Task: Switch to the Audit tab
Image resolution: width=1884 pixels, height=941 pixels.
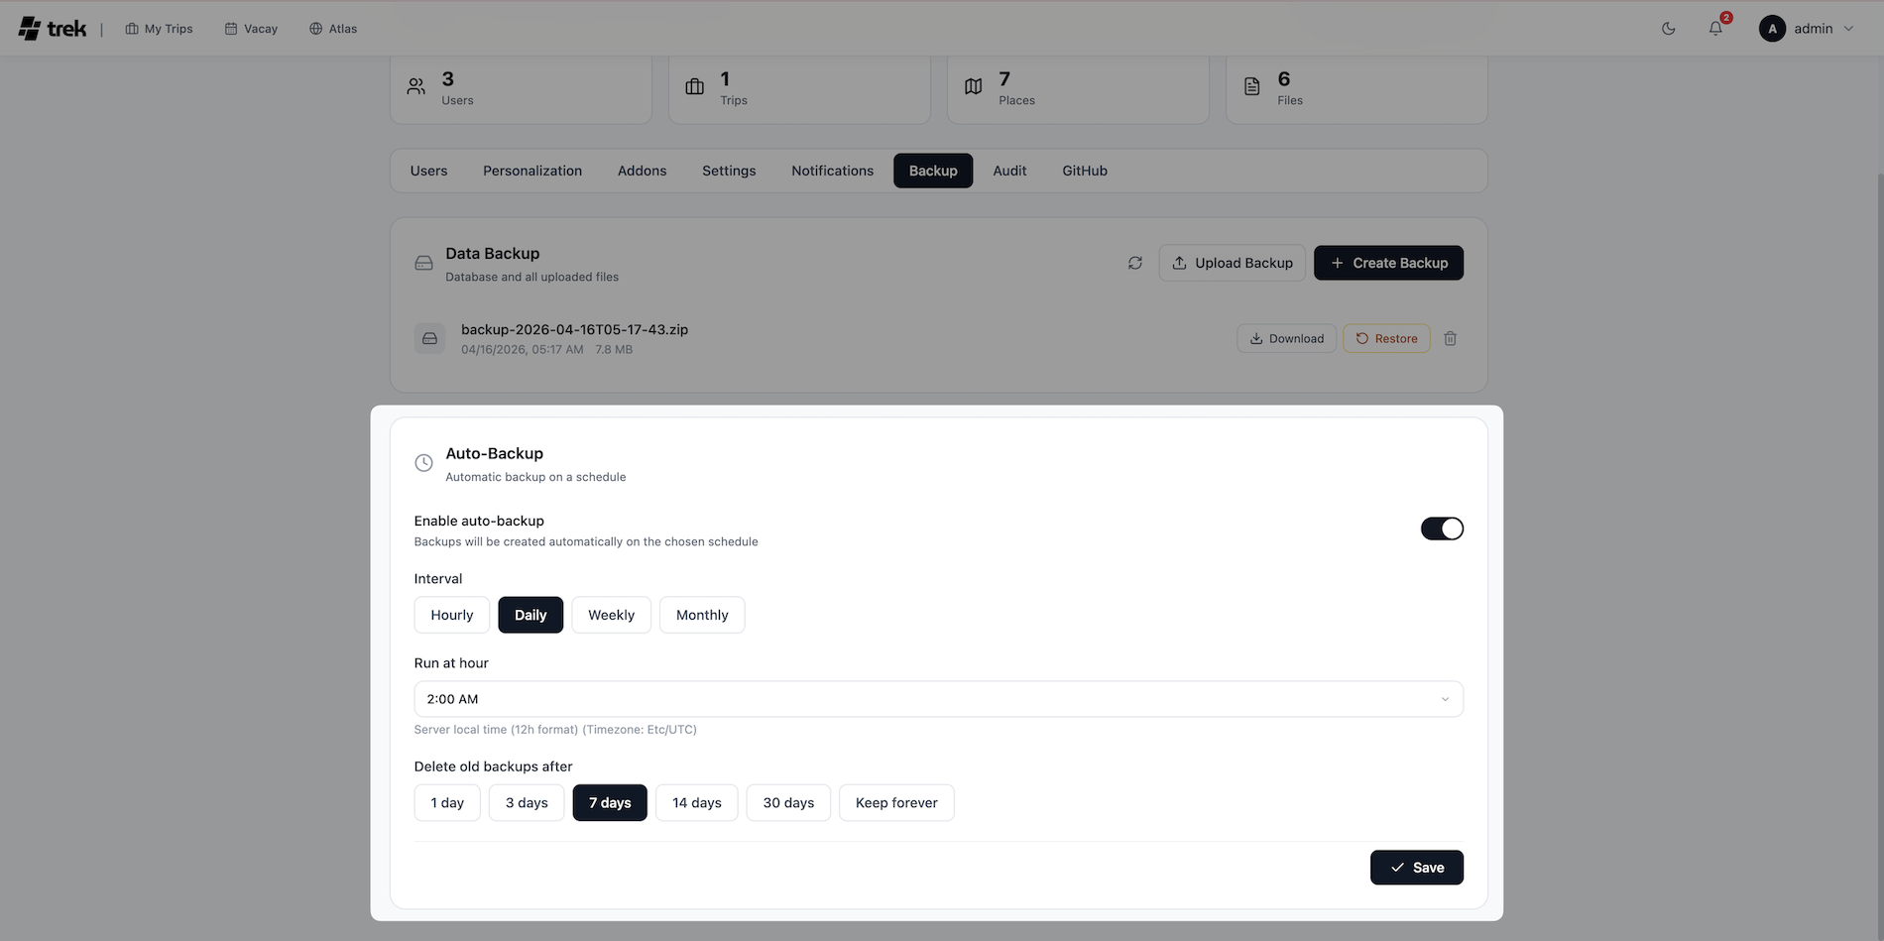Action: [1009, 171]
